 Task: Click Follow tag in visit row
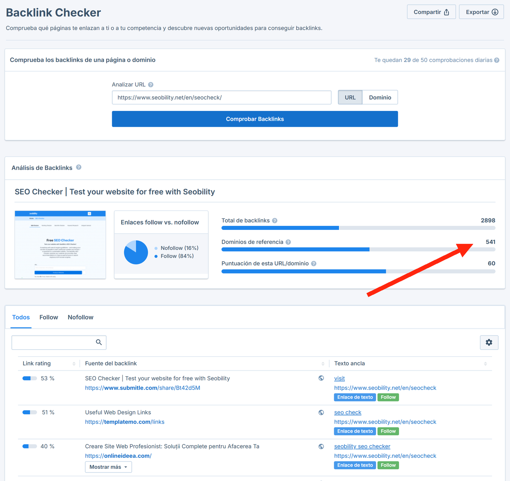pos(388,397)
